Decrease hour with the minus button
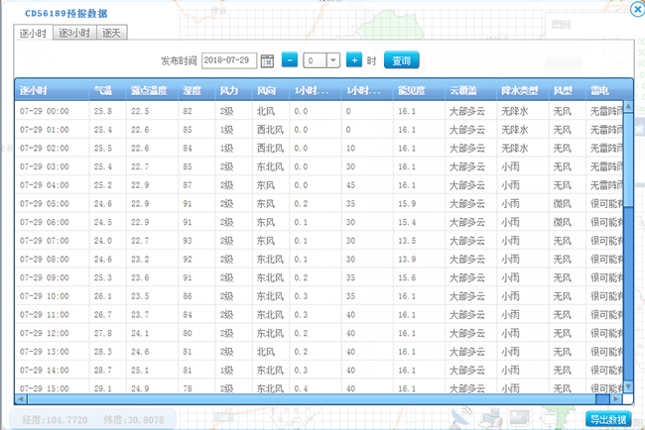 click(290, 60)
